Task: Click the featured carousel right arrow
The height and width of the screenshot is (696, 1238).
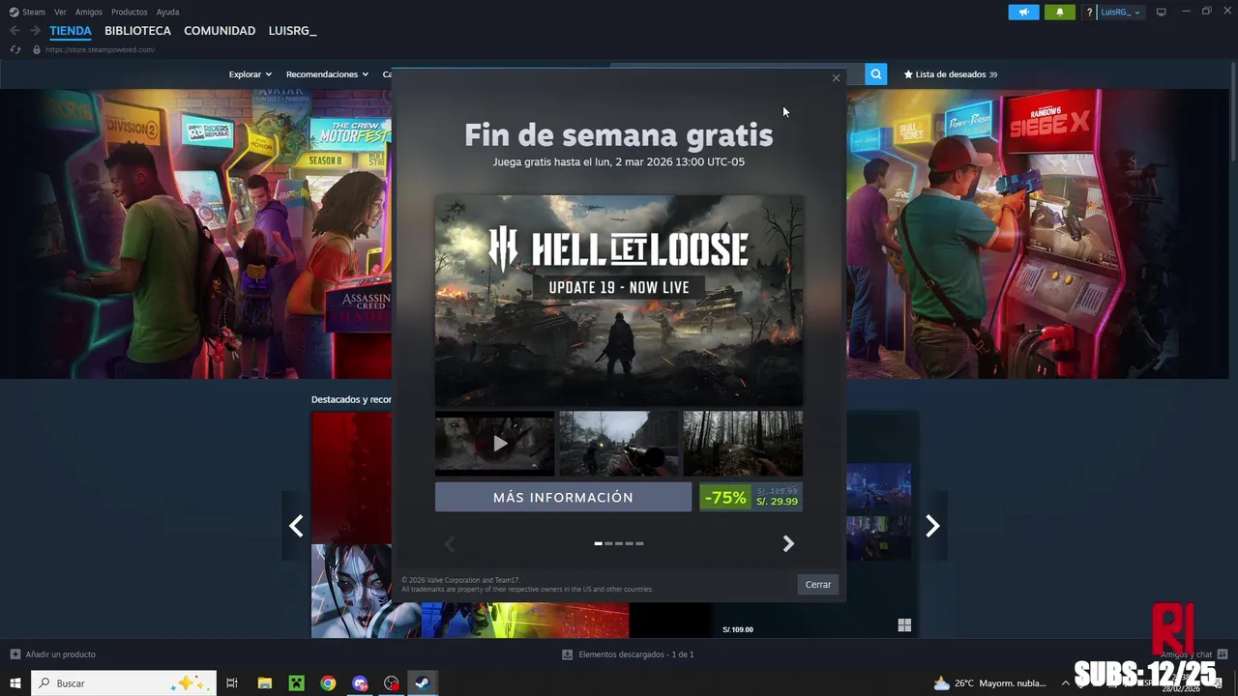Action: [932, 526]
